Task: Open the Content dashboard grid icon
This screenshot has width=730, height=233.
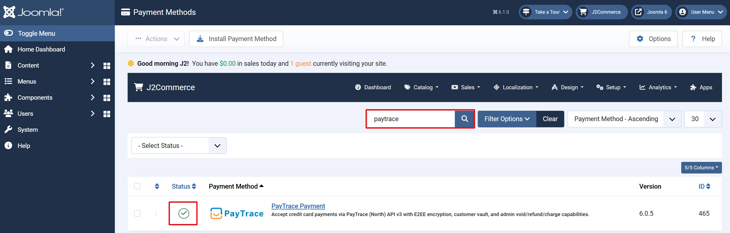Action: pos(107,66)
